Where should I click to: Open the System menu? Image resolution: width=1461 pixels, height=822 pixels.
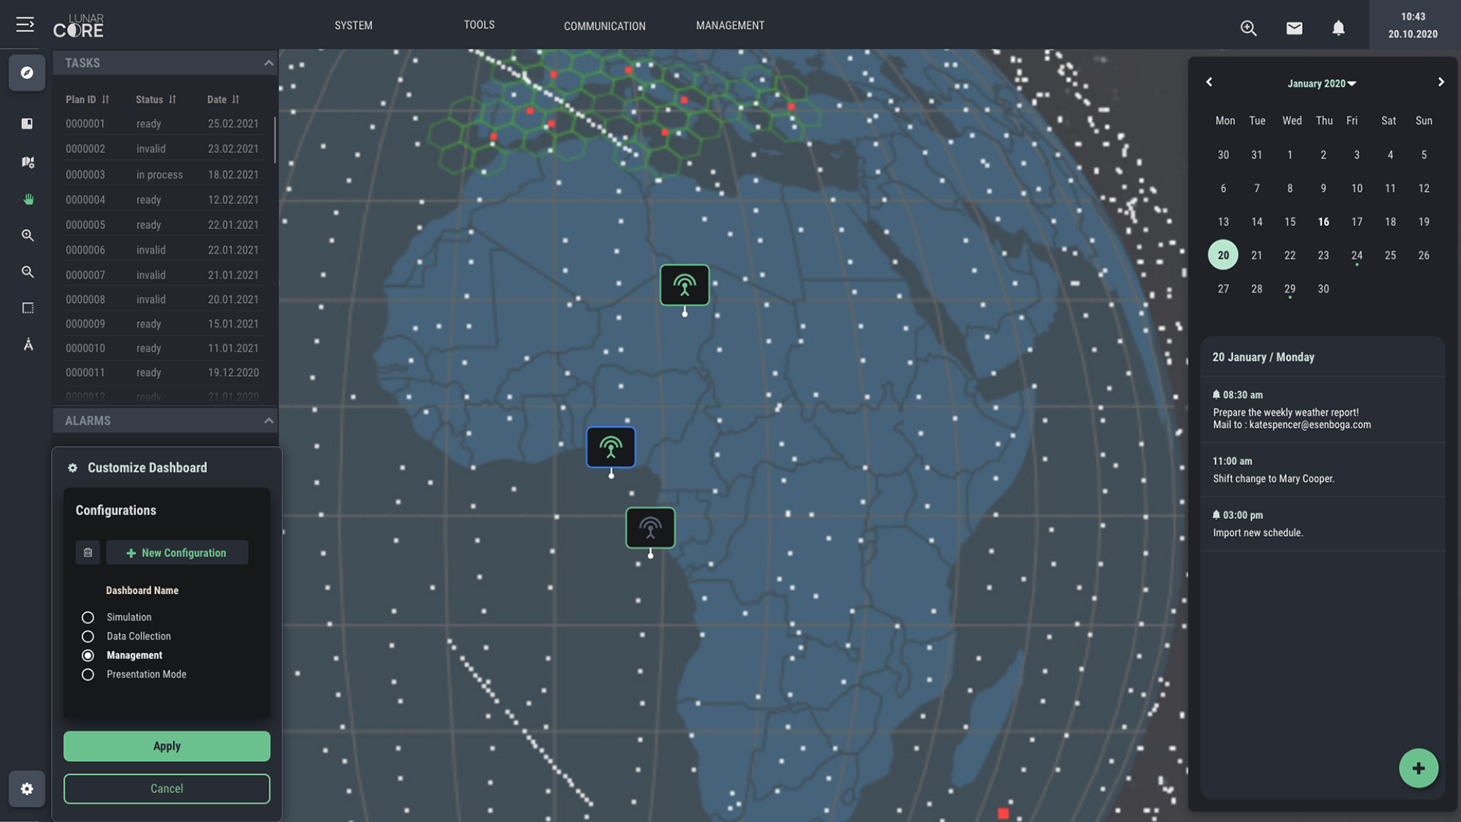(354, 25)
